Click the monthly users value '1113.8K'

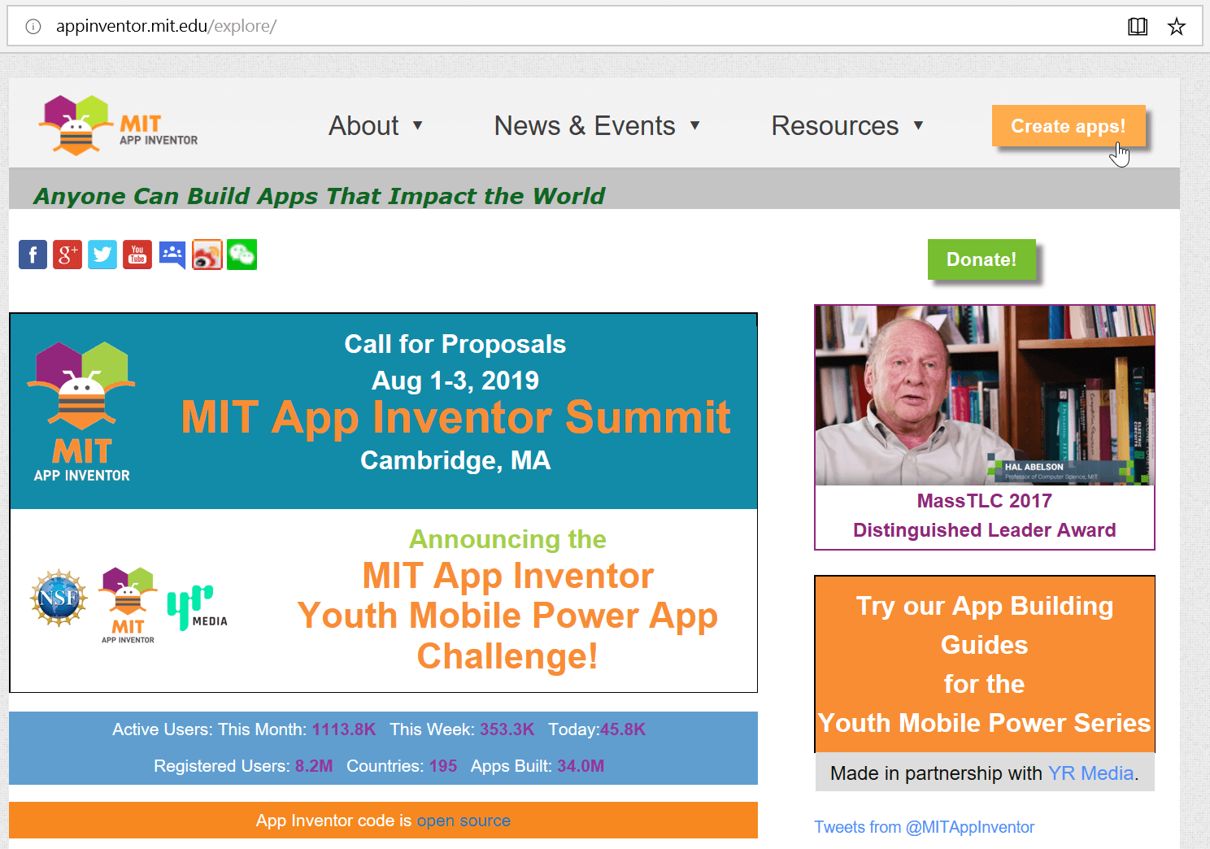click(x=344, y=729)
